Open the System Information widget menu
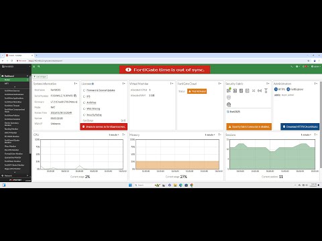322x241 pixels. pyautogui.click(x=76, y=84)
